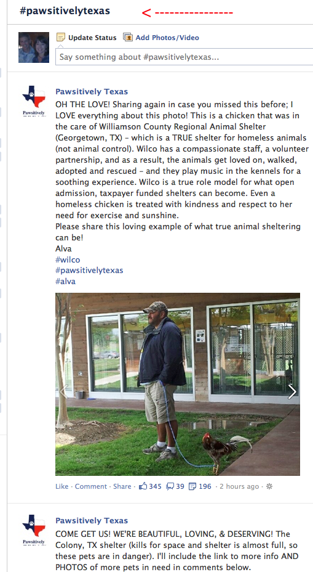This screenshot has height=572, width=313.
Task: Click the Add Photos/Video picture icon
Action: click(x=128, y=37)
